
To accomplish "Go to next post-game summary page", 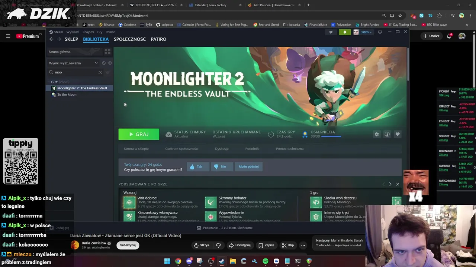I will pos(390,184).
